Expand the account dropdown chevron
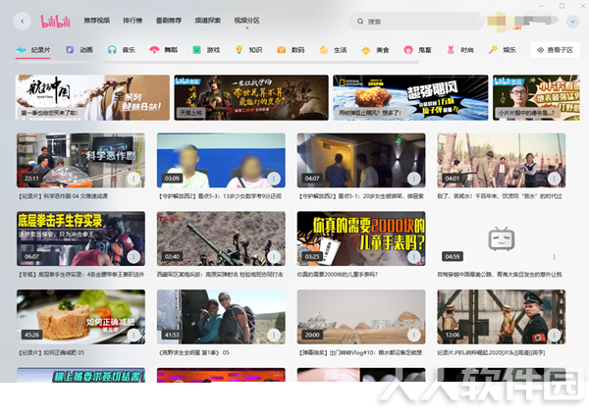 point(573,22)
